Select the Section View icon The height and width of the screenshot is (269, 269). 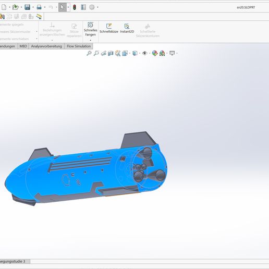(111, 53)
